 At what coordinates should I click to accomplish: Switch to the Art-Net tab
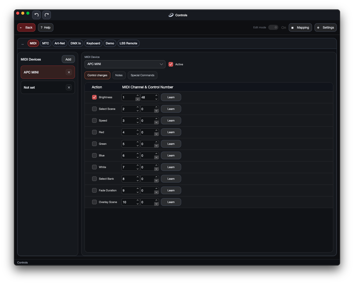pos(60,43)
